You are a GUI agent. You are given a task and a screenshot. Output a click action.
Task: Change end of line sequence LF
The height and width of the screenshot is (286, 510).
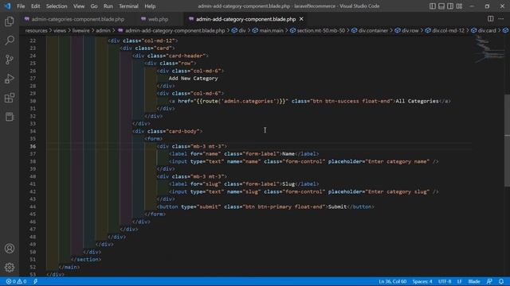459,281
